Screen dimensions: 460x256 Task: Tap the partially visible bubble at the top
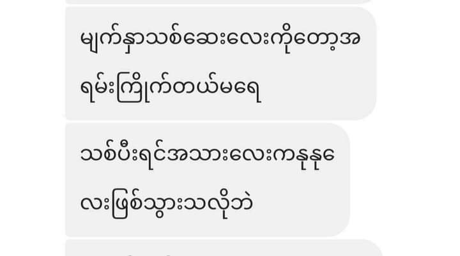220,2
